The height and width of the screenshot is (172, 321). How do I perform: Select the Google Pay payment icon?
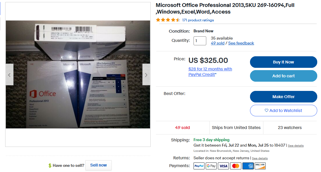211,166
